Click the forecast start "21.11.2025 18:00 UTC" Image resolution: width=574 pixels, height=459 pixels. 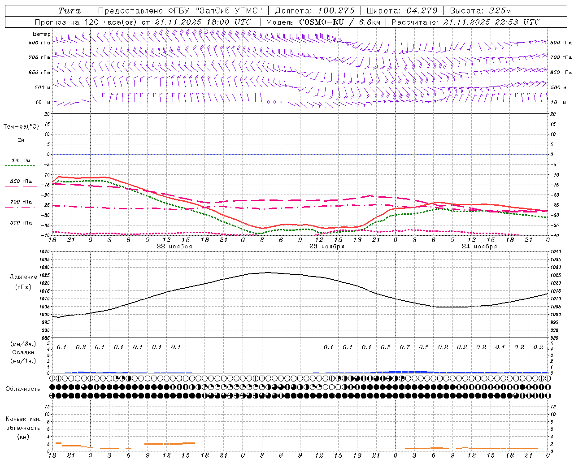pos(203,22)
